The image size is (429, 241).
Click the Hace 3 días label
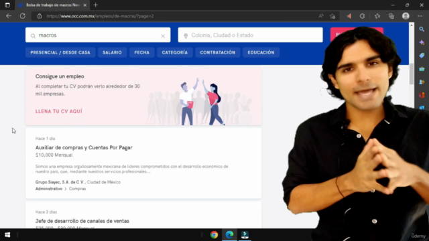click(46, 212)
